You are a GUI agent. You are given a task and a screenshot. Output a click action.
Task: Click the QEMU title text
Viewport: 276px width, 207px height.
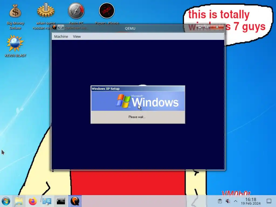tap(130, 28)
